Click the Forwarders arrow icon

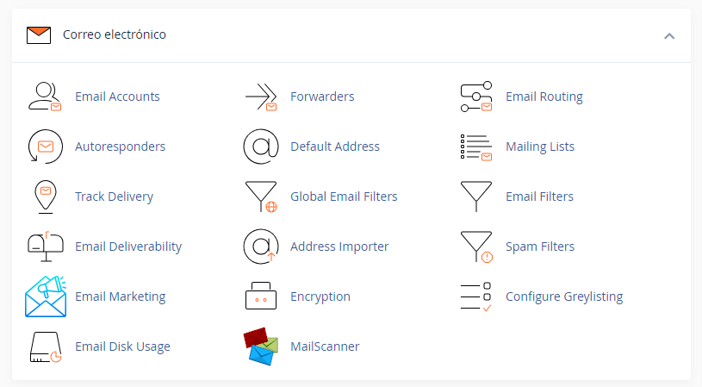pos(261,97)
